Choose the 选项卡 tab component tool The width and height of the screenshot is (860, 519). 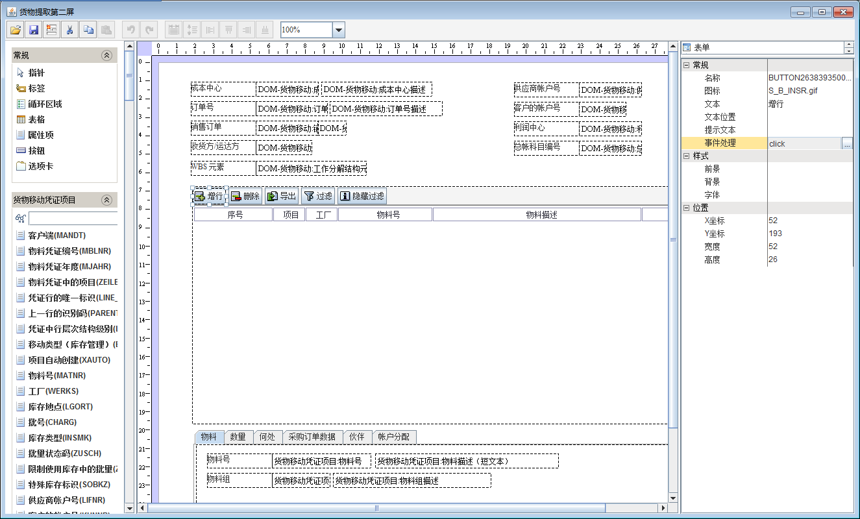point(40,166)
